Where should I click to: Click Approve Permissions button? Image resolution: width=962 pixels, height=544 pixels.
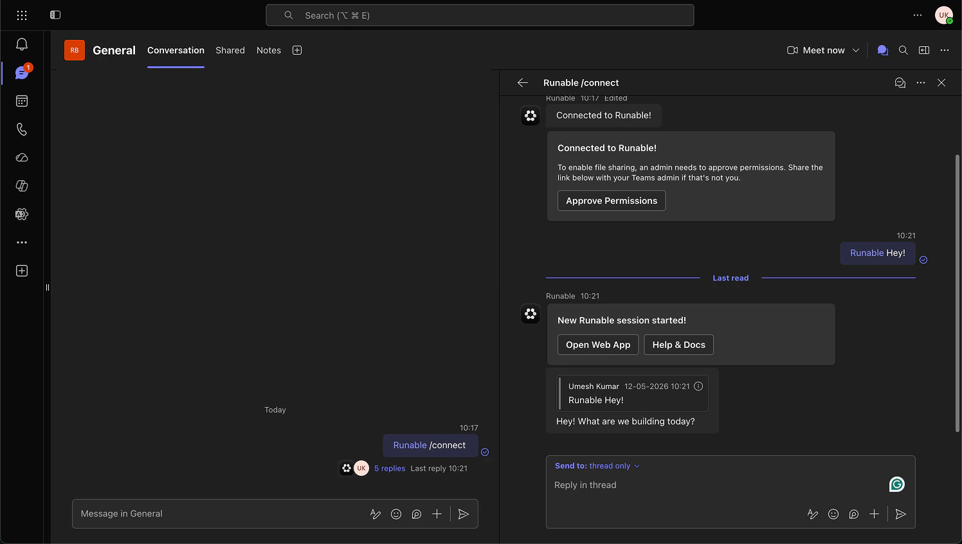[x=612, y=201]
